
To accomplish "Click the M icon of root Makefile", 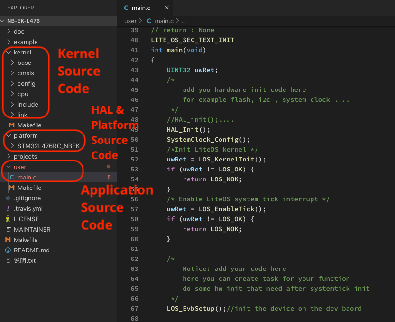I will coord(8,240).
